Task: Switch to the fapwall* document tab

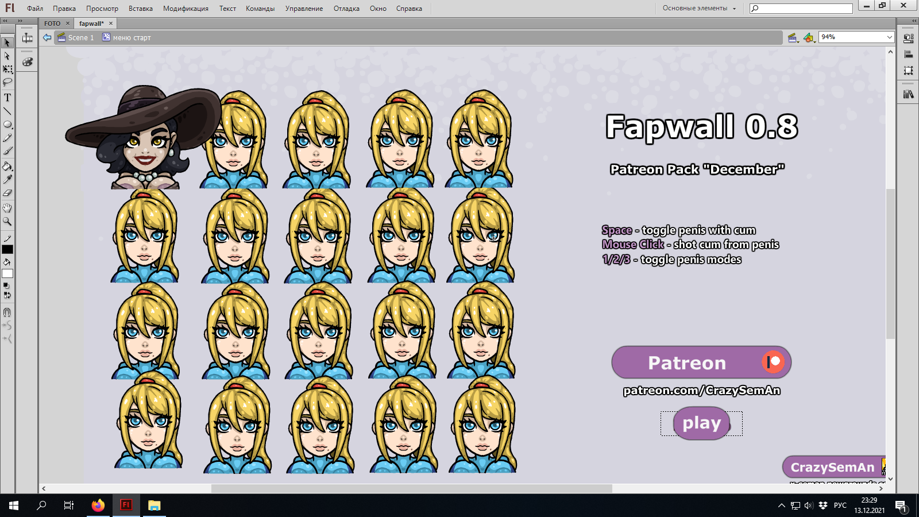Action: (x=91, y=24)
